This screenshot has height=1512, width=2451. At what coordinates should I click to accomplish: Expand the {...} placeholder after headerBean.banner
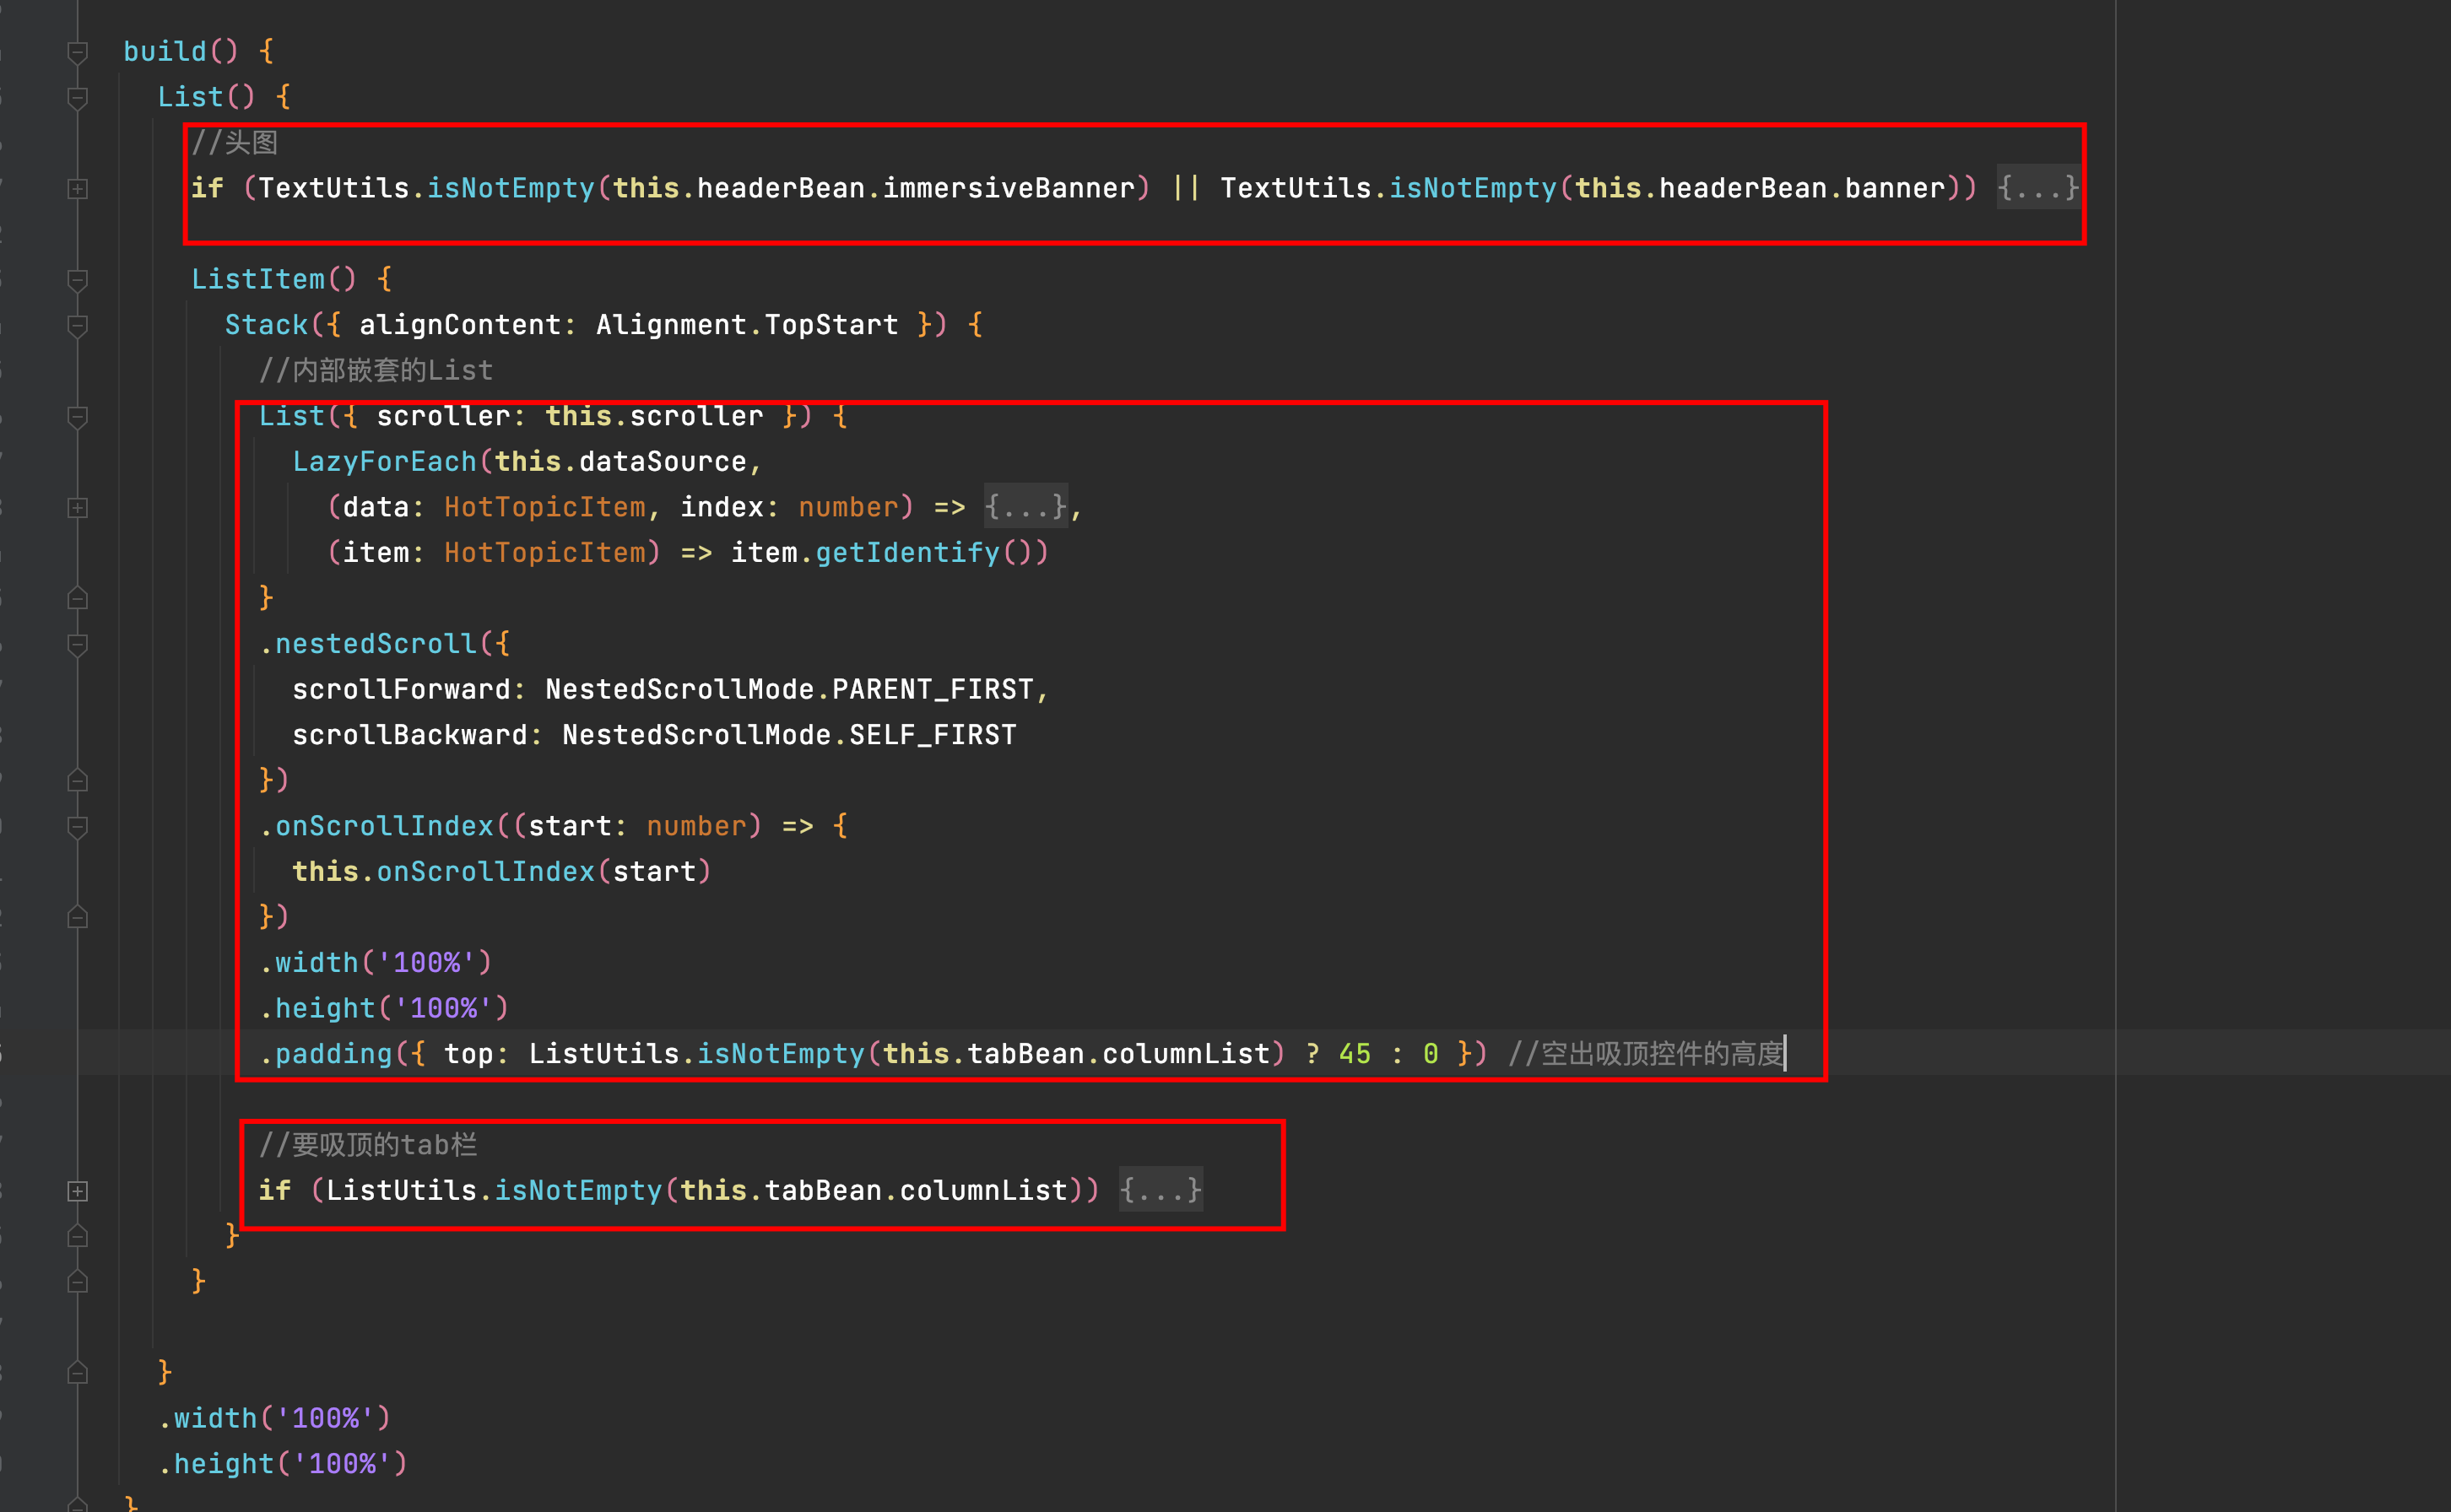click(2037, 188)
